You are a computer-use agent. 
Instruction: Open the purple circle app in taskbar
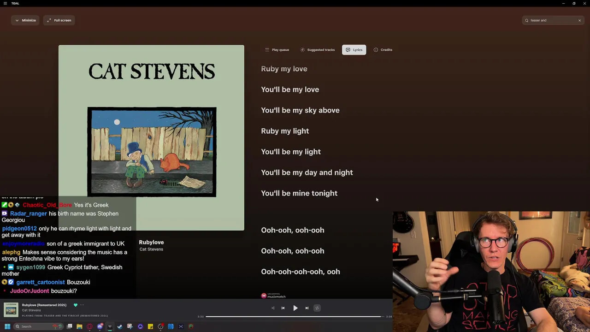[140, 326]
